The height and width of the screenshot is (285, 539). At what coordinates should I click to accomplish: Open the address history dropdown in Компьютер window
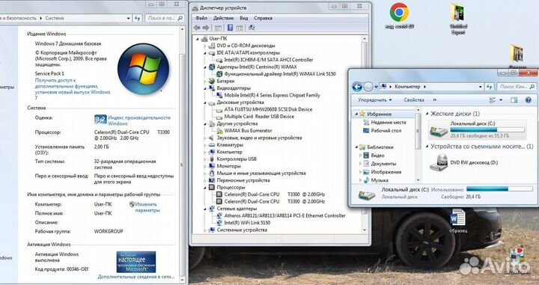[480, 87]
